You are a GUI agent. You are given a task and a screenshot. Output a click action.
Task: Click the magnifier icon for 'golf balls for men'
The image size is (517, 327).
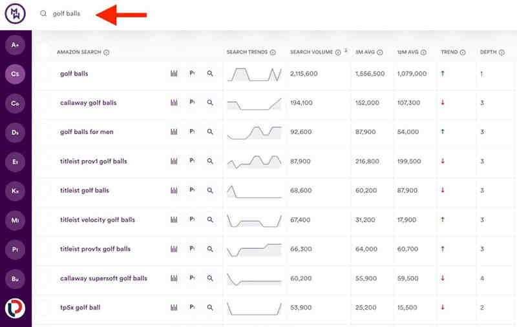(x=210, y=132)
